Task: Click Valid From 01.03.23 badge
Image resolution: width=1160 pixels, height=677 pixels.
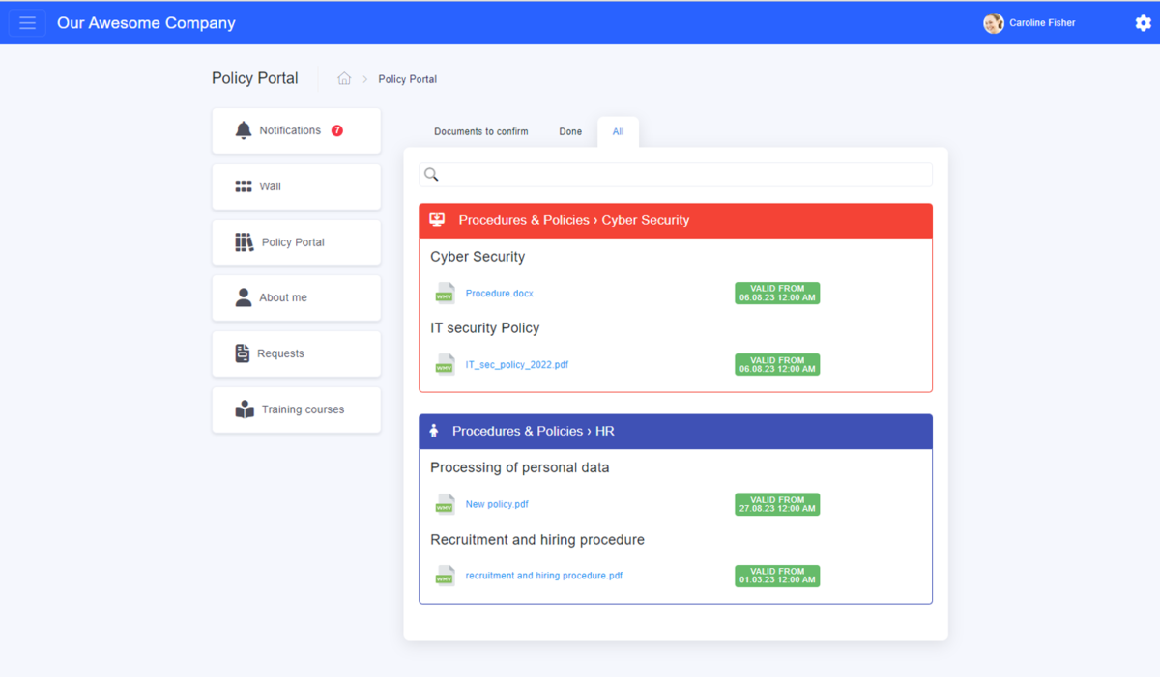Action: [777, 576]
